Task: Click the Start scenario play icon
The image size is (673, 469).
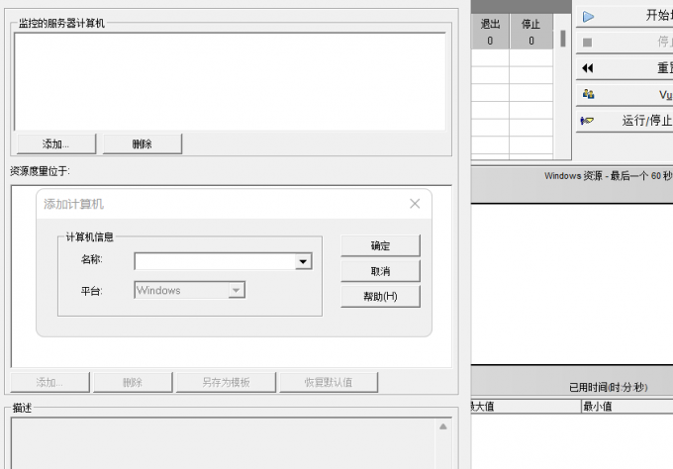Action: tap(588, 17)
